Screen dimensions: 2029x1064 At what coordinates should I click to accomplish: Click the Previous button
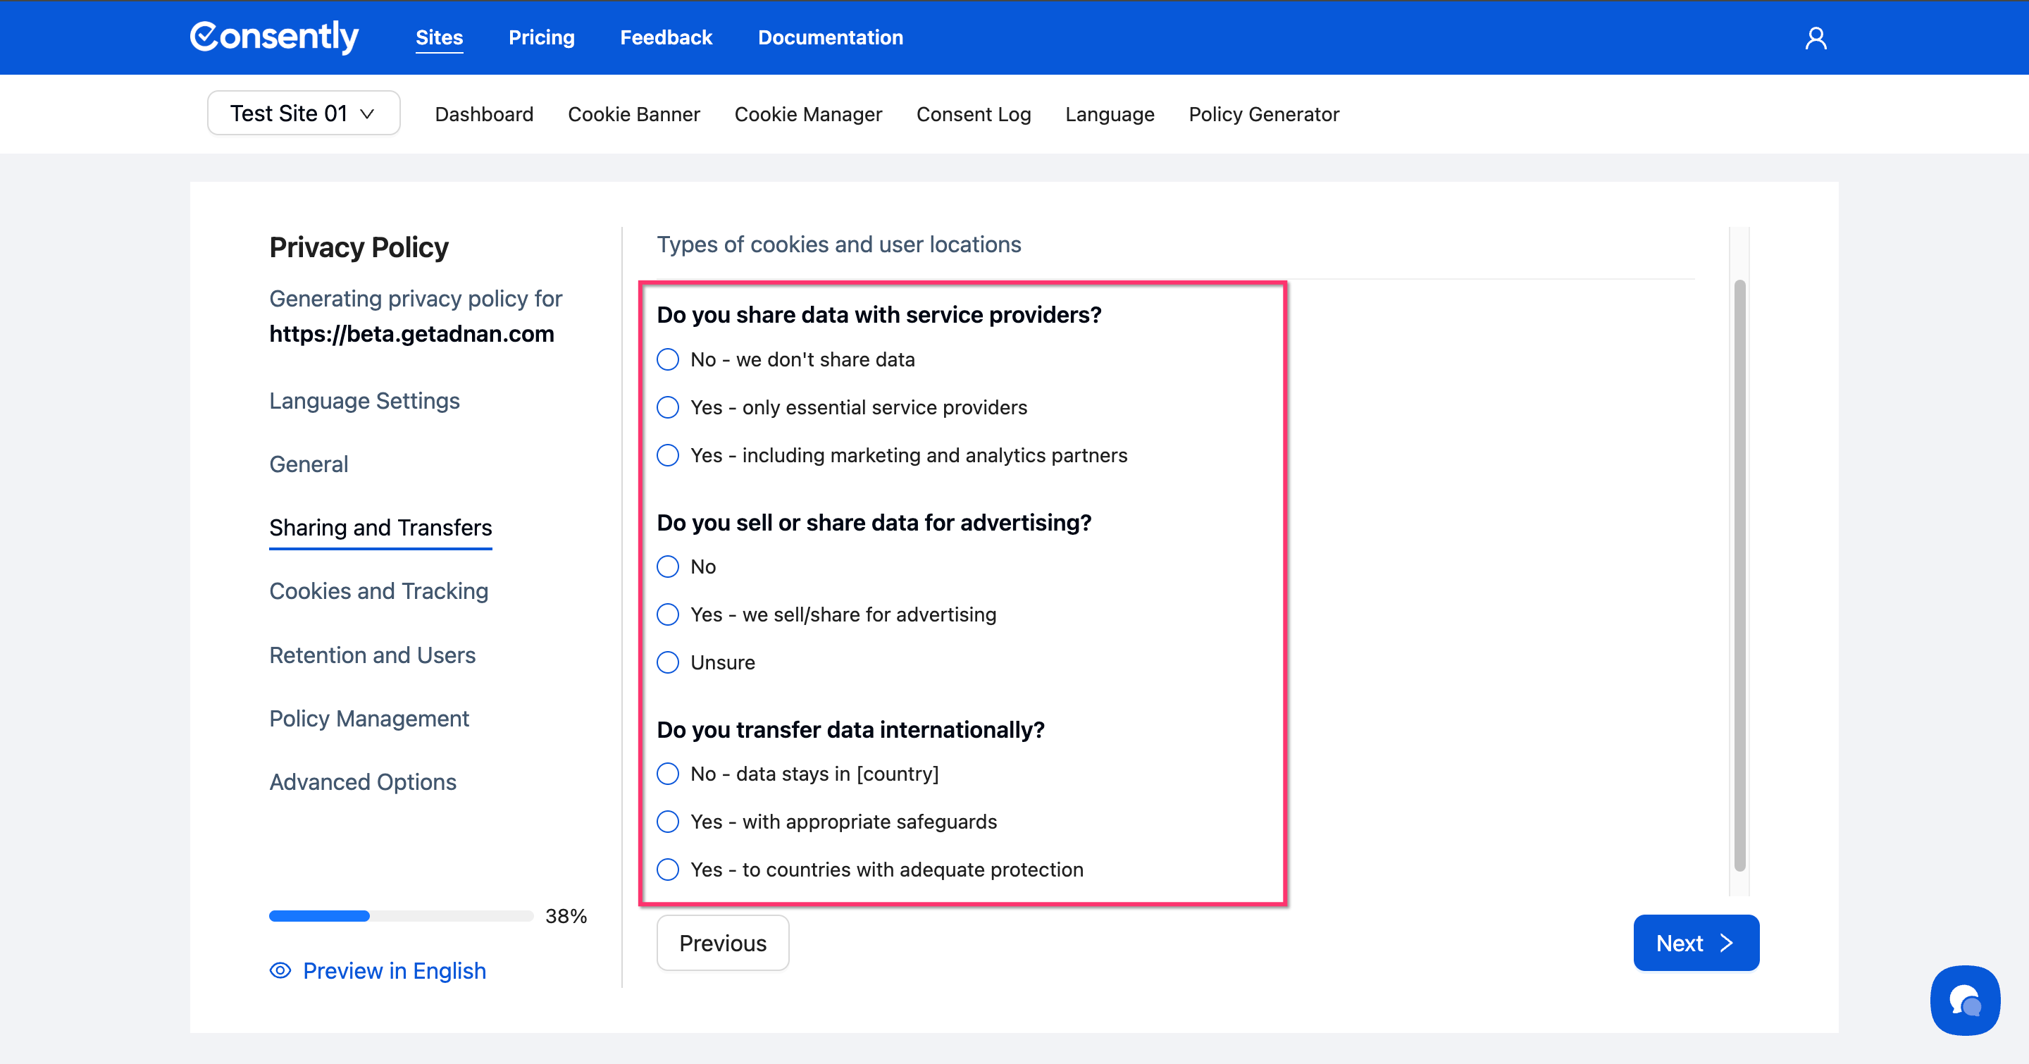coord(722,943)
